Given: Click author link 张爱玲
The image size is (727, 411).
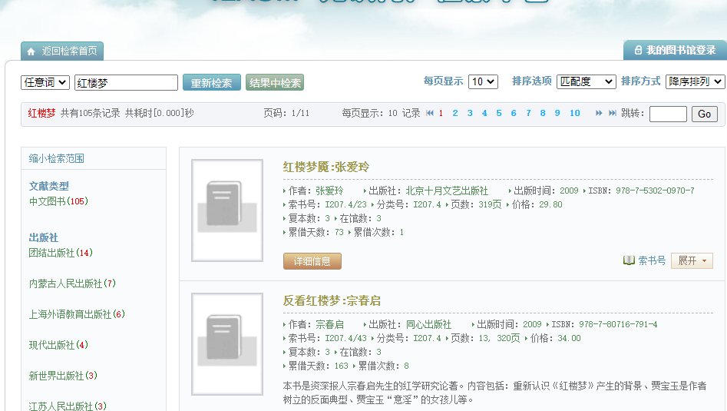Looking at the screenshot, I should point(329,191).
